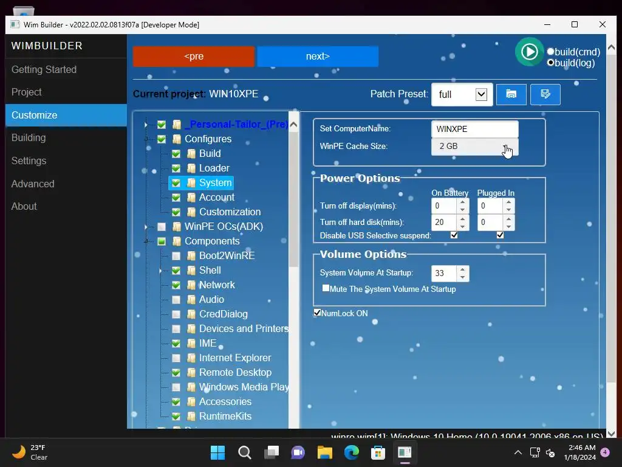Click the Accessories folder icon
This screenshot has width=622, height=467.
pyautogui.click(x=191, y=402)
